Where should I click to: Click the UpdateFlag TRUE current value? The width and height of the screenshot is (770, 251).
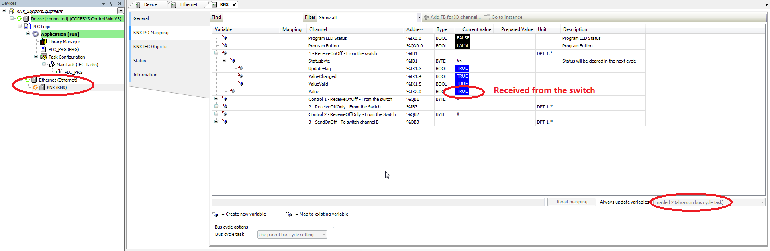(462, 69)
